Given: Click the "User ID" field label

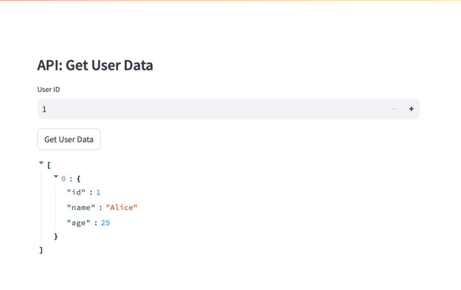Looking at the screenshot, I should click(x=49, y=89).
